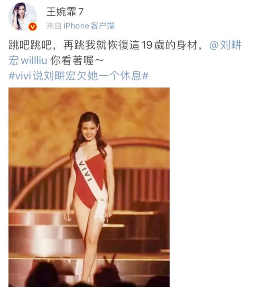Open the poster's round profile avatar
257x287 pixels.
22,17
